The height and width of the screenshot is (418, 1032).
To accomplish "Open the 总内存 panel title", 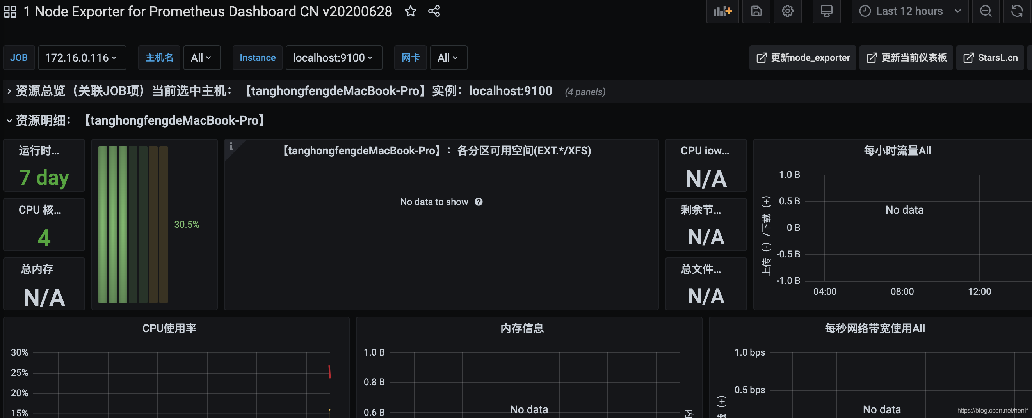I will 37,269.
